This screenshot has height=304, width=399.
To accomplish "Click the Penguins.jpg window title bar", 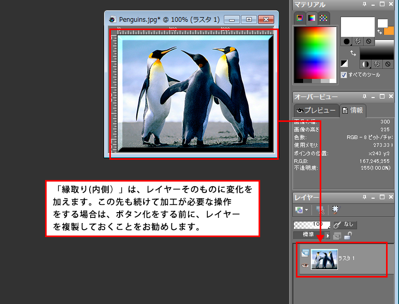I will pos(191,19).
